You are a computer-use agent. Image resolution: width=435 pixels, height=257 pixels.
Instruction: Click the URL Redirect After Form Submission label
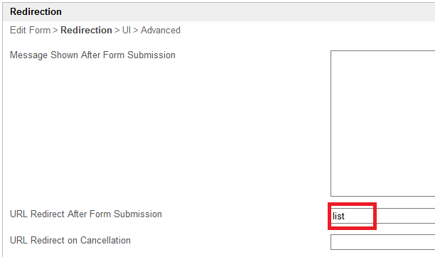(86, 214)
